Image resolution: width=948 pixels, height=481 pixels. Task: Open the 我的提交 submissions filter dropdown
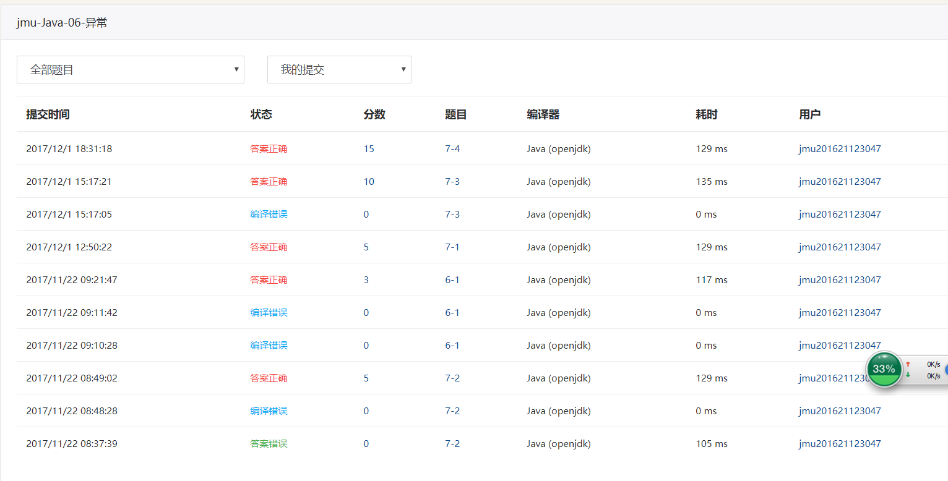339,70
